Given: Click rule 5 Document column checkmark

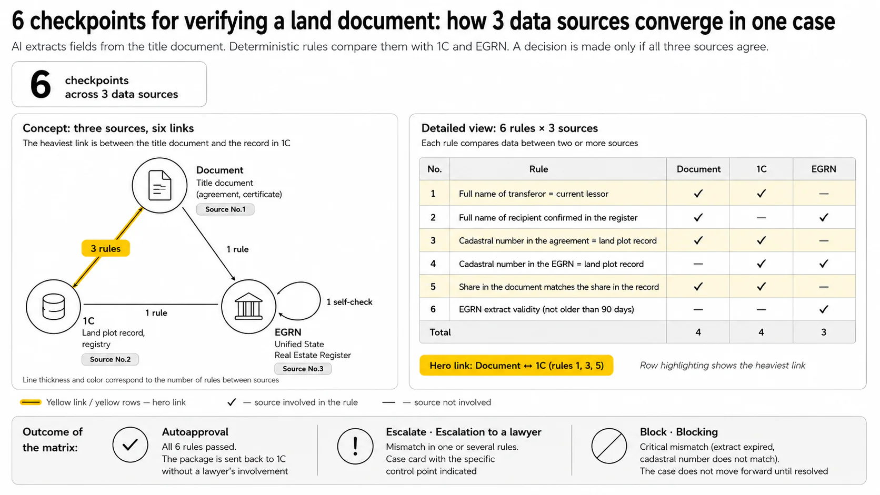Looking at the screenshot, I should click(x=698, y=287).
